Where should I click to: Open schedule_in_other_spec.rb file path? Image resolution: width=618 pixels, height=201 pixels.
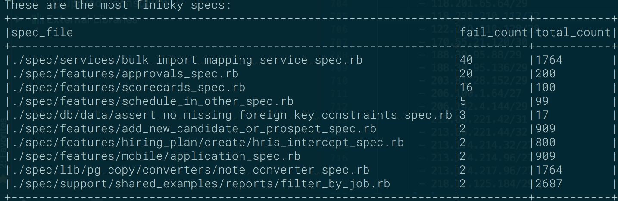point(152,101)
